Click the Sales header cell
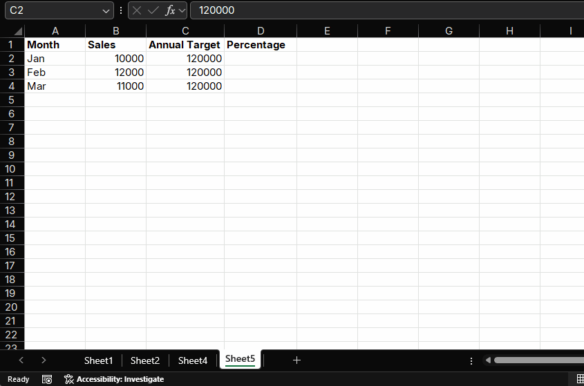This screenshot has height=386, width=584. [116, 45]
